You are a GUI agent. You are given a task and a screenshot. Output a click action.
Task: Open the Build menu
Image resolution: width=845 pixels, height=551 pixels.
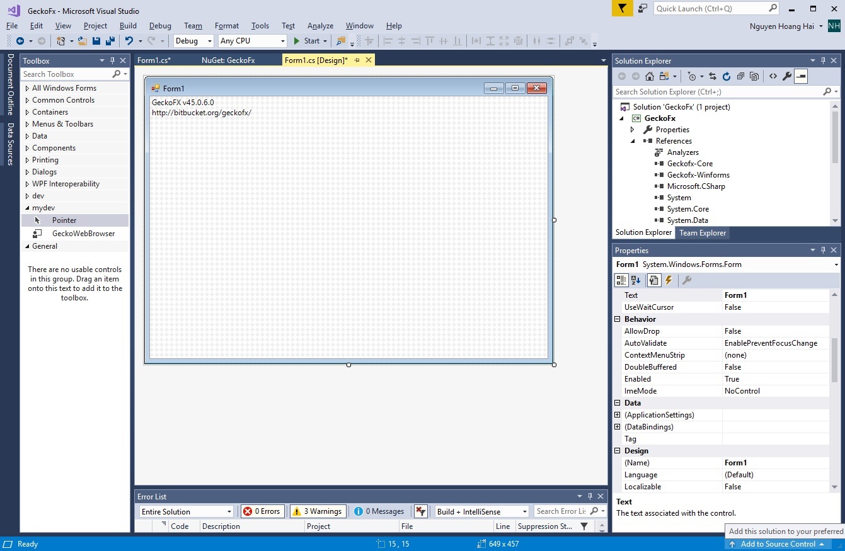128,26
